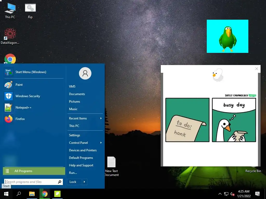The width and height of the screenshot is (266, 199).
Task: Click the network tray icon
Action: 226,194
